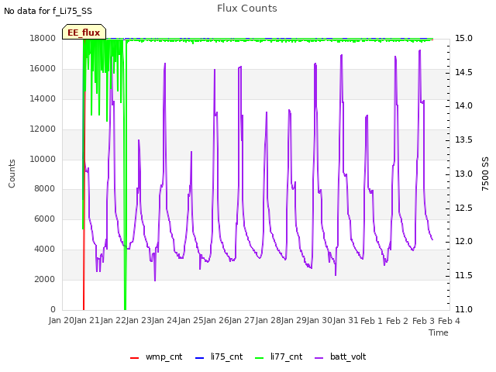Click the Time x-axis title

(439, 332)
